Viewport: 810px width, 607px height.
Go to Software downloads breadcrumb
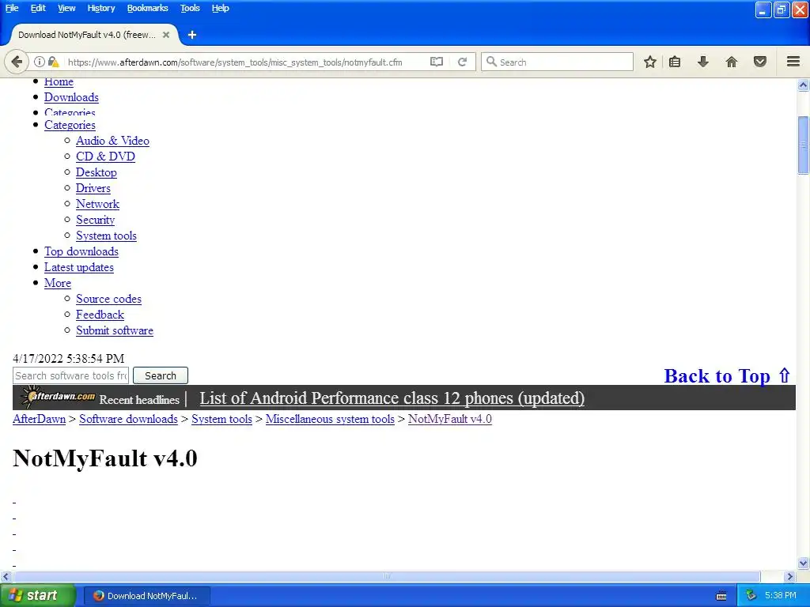pyautogui.click(x=129, y=419)
